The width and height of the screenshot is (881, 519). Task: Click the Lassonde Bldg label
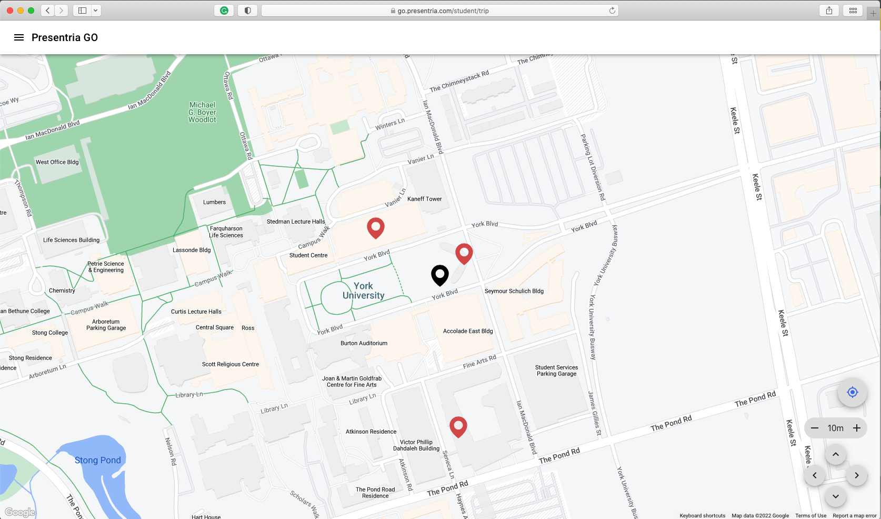point(192,250)
